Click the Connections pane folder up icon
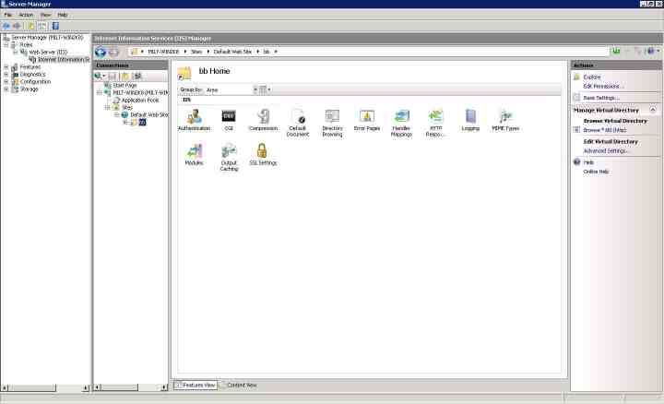This screenshot has height=404, width=664. click(125, 77)
